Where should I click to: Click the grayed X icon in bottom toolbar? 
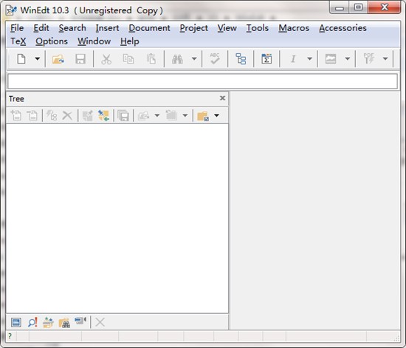pos(100,323)
